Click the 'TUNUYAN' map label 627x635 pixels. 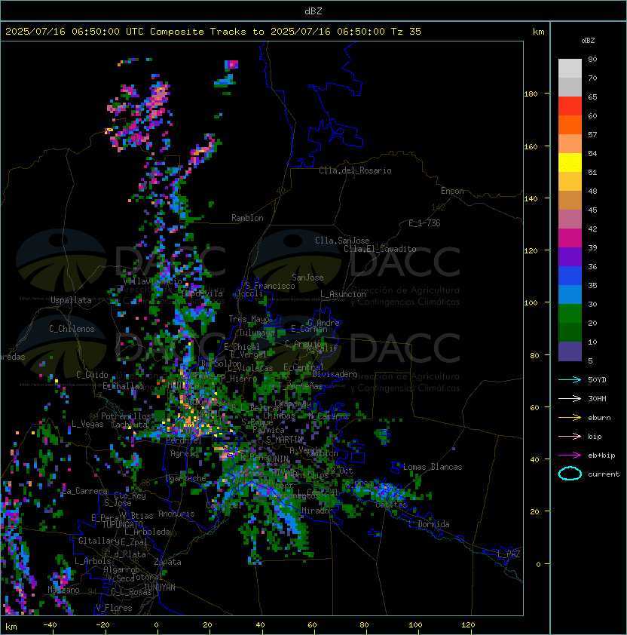click(160, 587)
